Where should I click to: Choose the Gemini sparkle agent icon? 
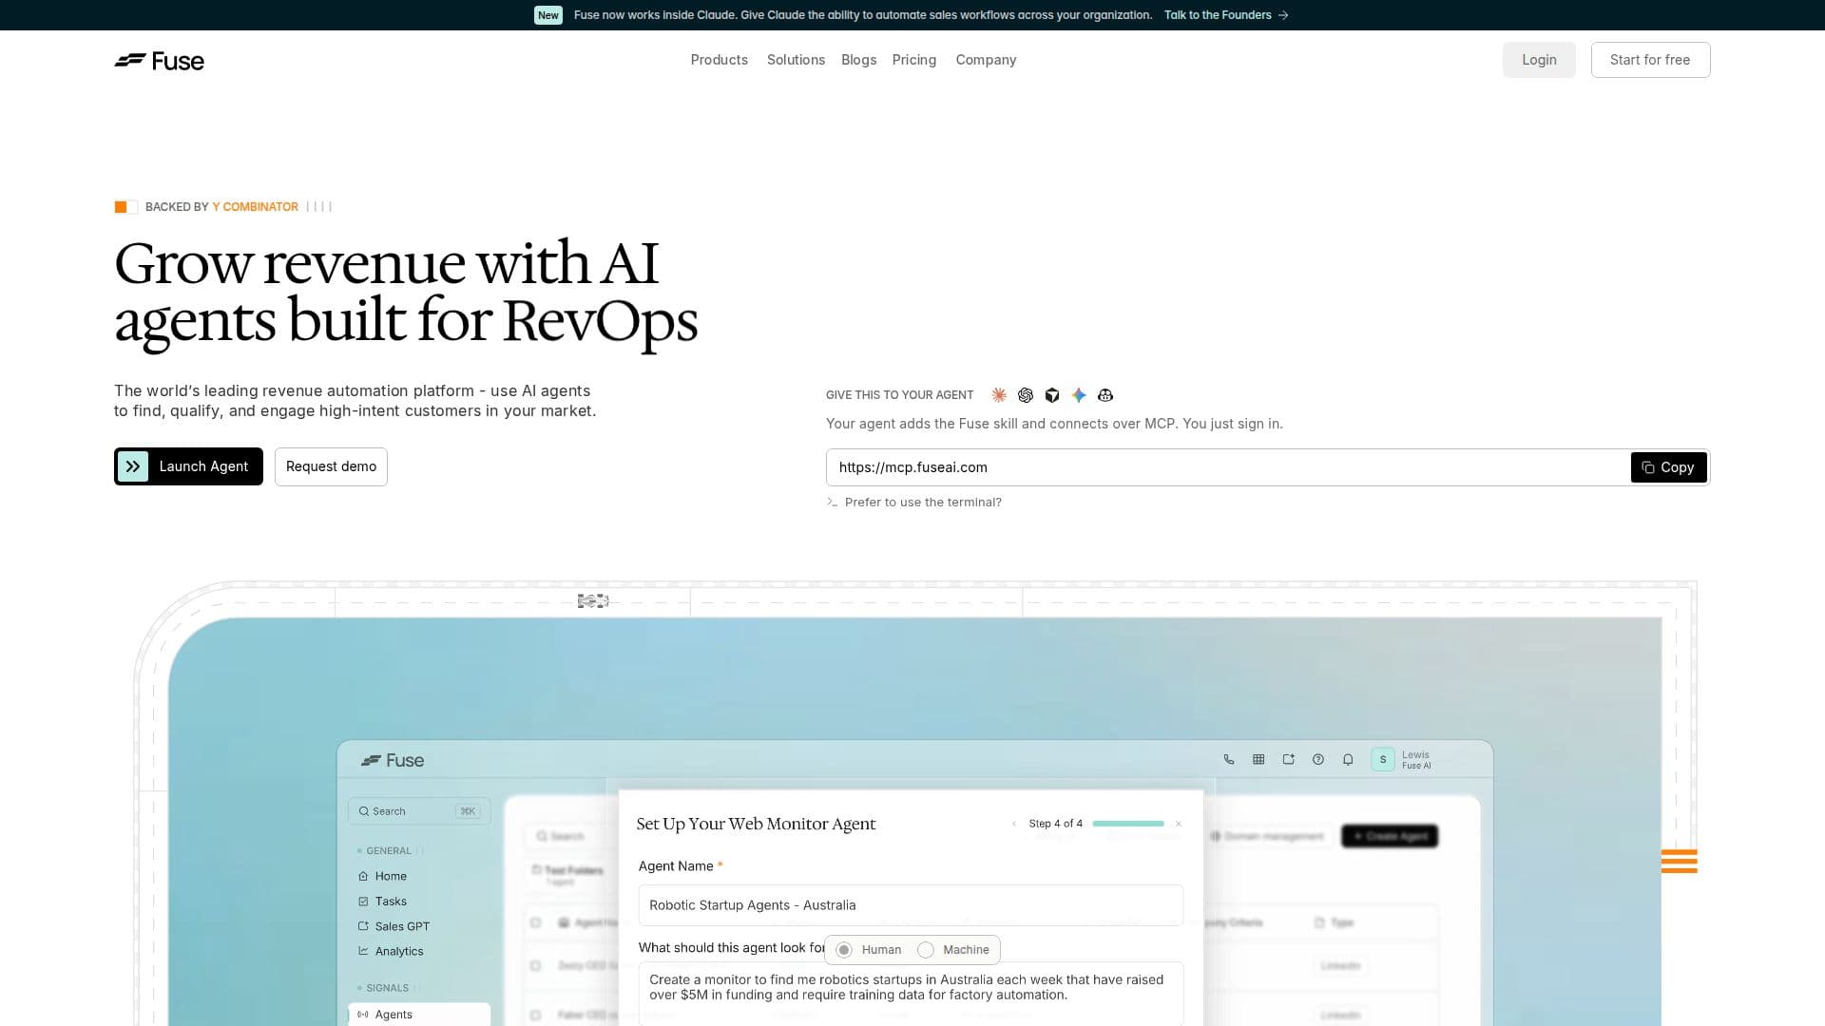1079,395
